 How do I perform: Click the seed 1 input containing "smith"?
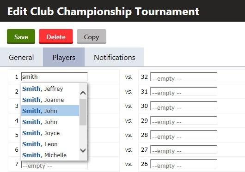(x=54, y=77)
